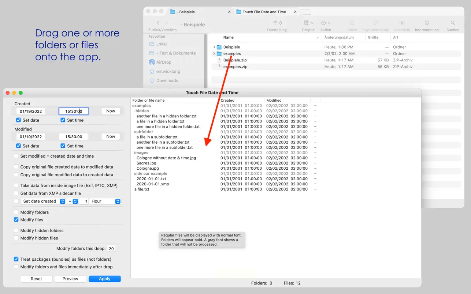Select AirDrop in the Finder sidebar

(x=163, y=62)
